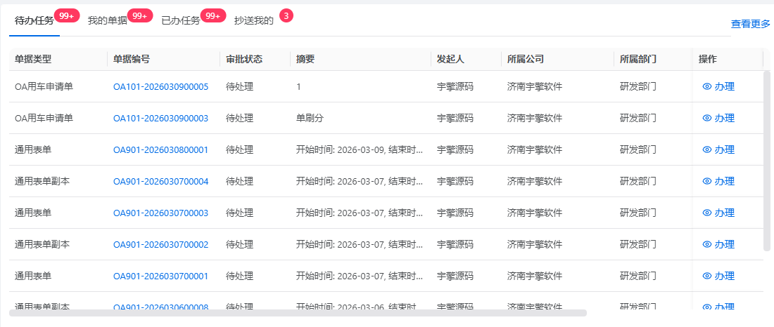Viewport: 774px width, 327px height.
Task: Click 济南宇擎软件 in OA901-2026030800001 row
Action: pos(535,149)
